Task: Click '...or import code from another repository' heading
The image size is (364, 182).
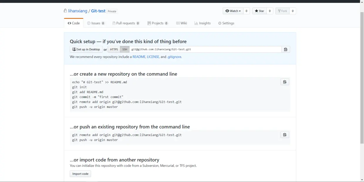Action: (x=114, y=160)
